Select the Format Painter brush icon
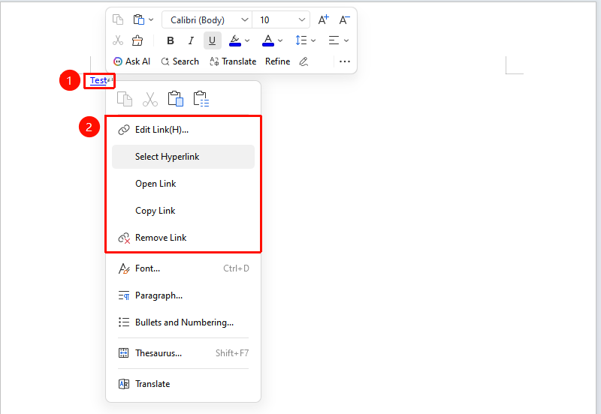 point(137,40)
